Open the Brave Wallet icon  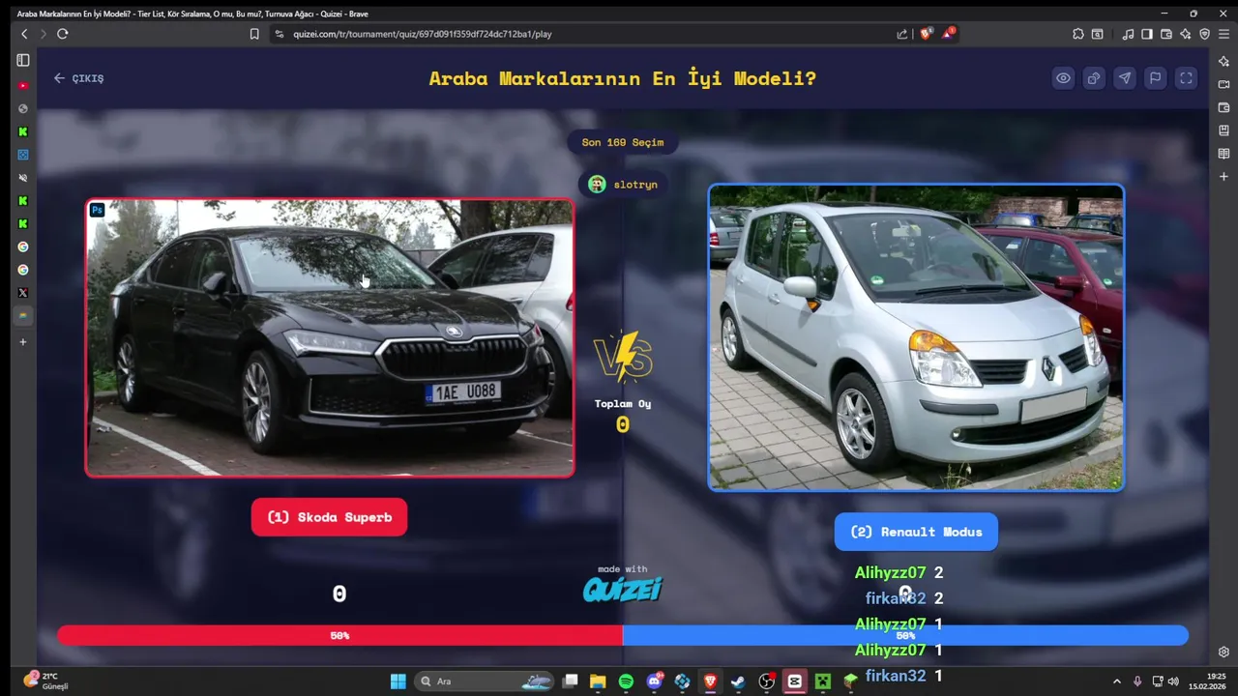pos(1166,34)
